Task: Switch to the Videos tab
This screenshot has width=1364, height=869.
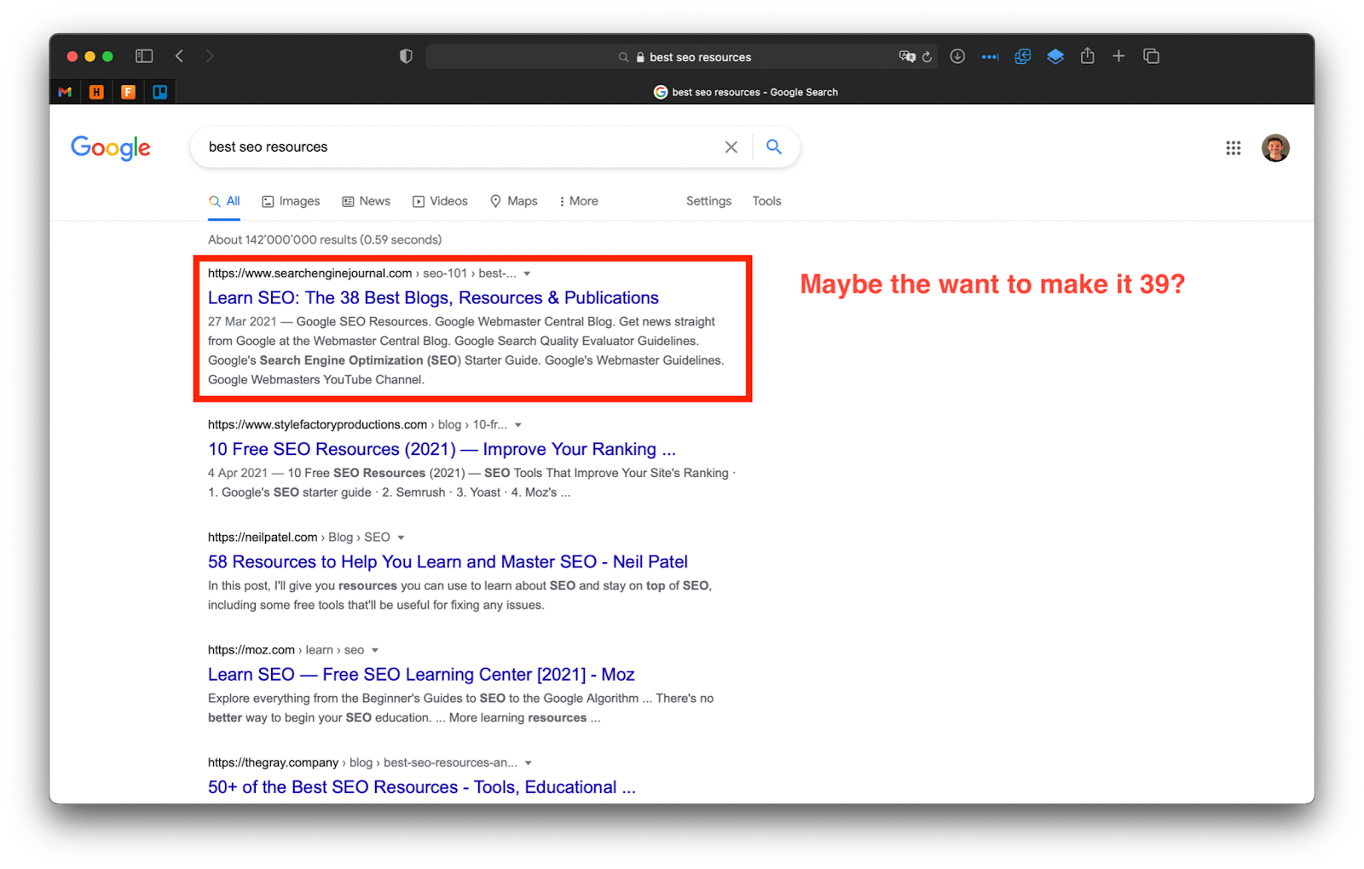Action: (x=440, y=201)
